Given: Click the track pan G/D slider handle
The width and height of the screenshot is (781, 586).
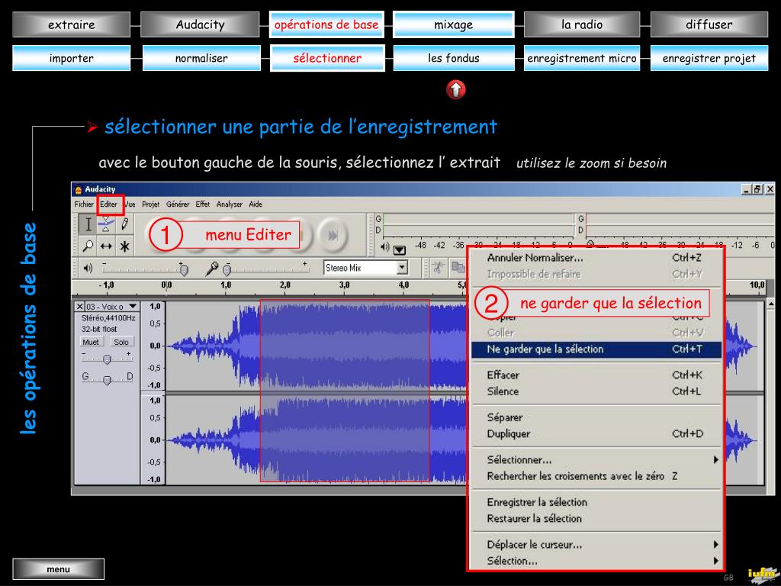Looking at the screenshot, I should click(107, 380).
